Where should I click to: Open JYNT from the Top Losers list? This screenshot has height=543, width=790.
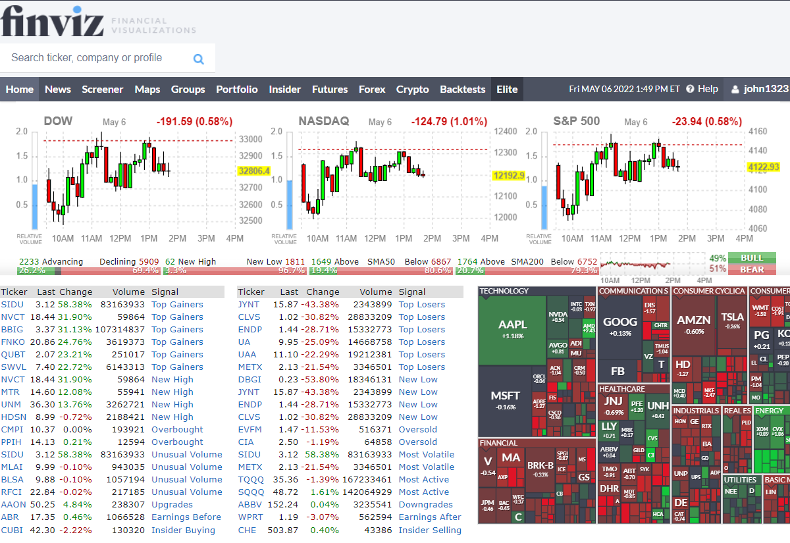coord(246,304)
